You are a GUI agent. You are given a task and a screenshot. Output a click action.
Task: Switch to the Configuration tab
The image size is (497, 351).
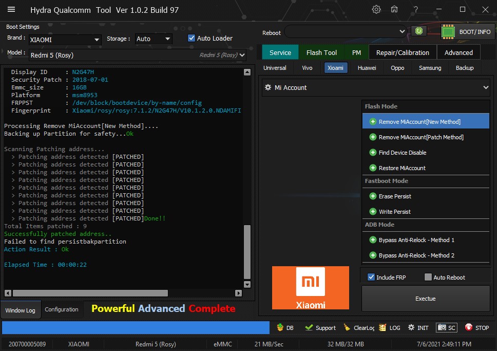point(62,309)
